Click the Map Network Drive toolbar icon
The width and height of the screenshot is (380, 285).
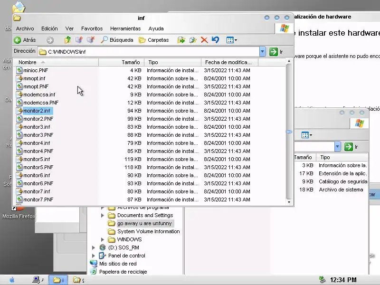click(79, 40)
